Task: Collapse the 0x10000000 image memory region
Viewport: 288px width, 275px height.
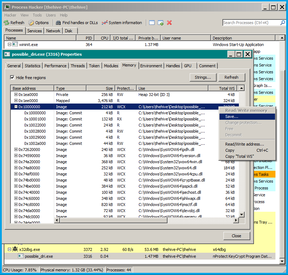Action: coord(16,107)
